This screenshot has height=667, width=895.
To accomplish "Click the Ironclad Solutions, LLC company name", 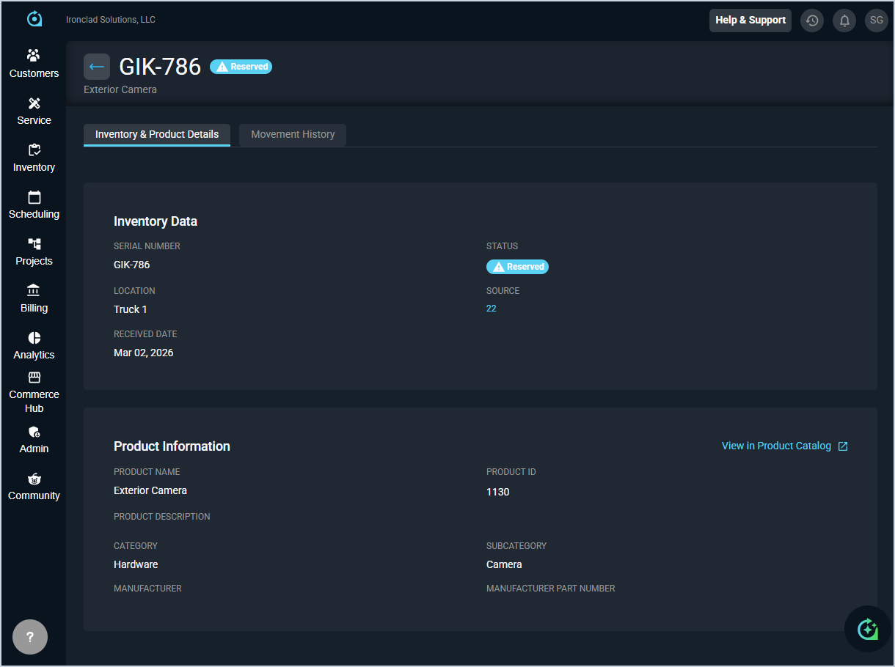I will [111, 20].
